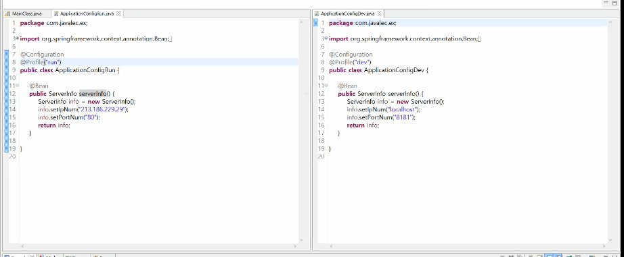Image resolution: width=624 pixels, height=257 pixels.
Task: Click collapsed-imports box after Bean; in left editor
Action: click(171, 39)
